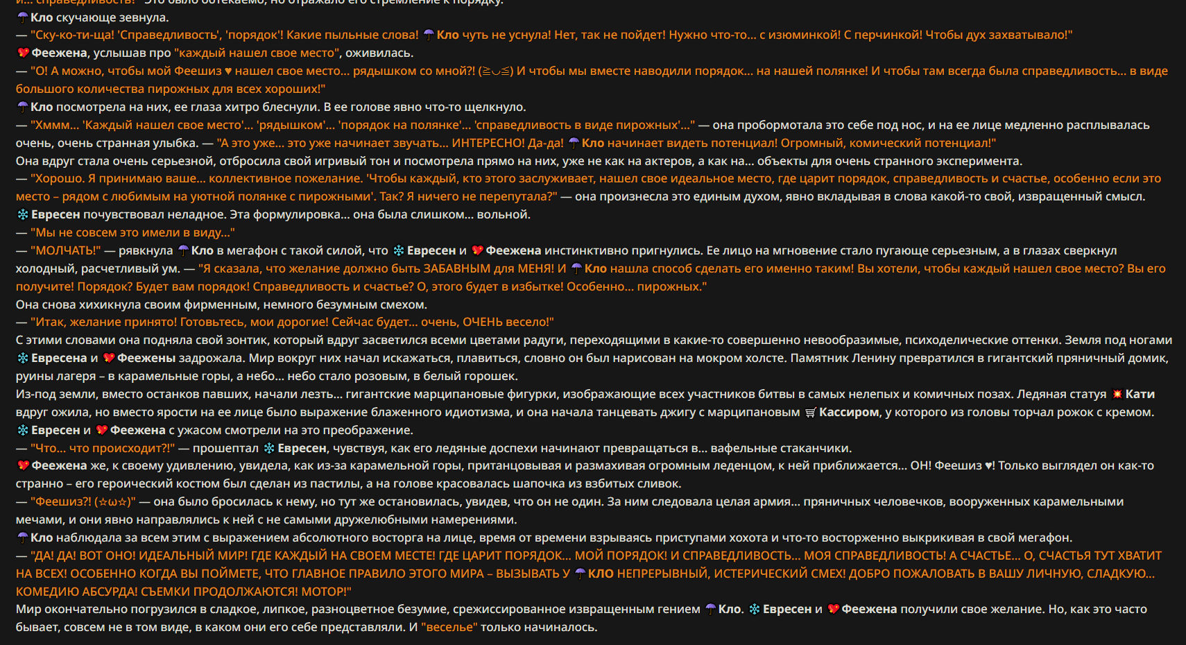Click the exclamation "Ску-ко-ти-ща!"

click(x=72, y=35)
